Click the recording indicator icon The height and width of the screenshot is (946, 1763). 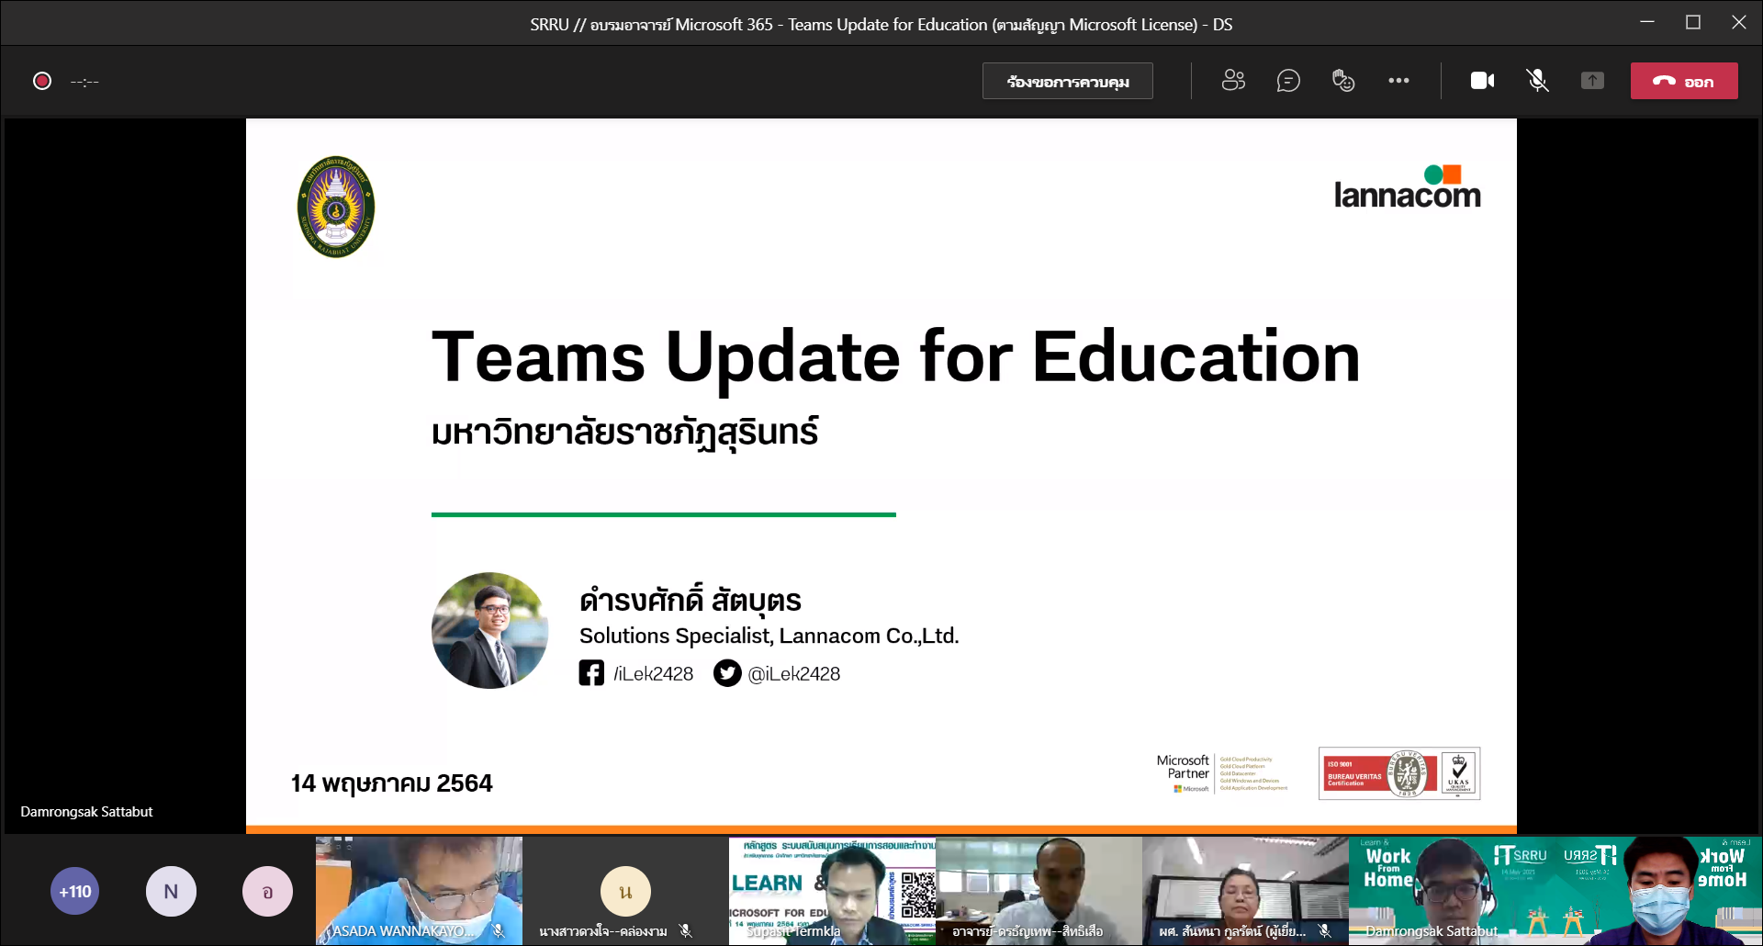point(42,81)
